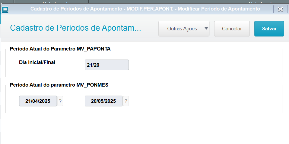Select the end date field 20/05/2025

point(103,101)
